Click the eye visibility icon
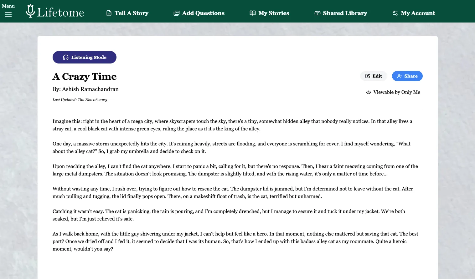 [369, 92]
